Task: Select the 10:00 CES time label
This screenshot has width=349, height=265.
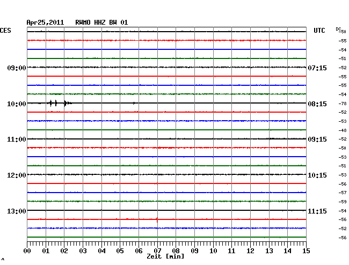Action: tap(17, 104)
